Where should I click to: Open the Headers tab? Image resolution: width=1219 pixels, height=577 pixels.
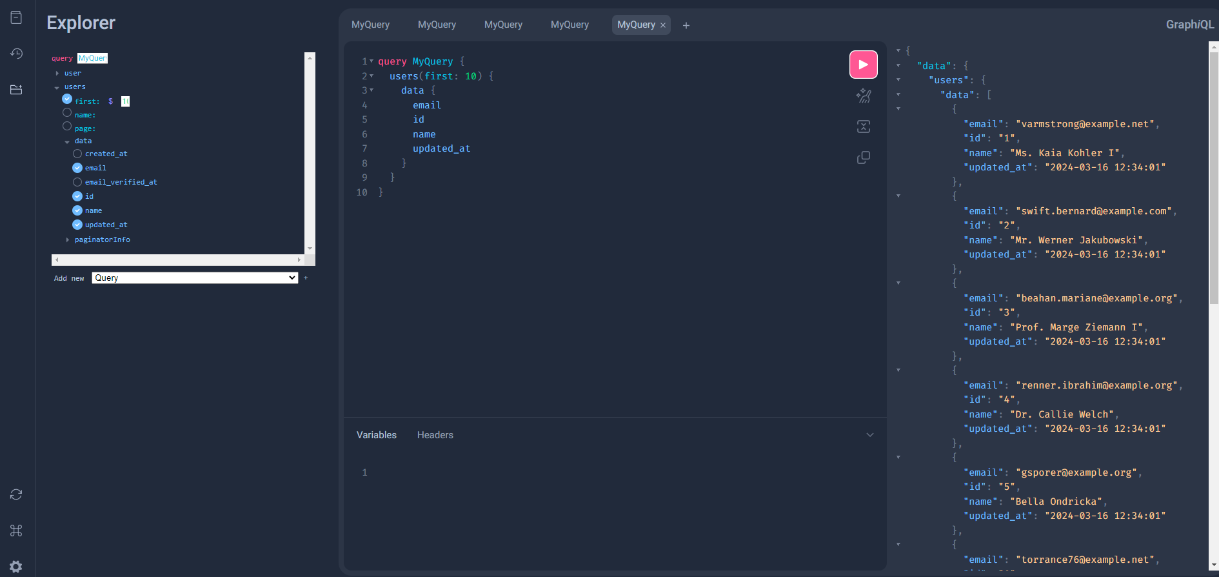435,435
